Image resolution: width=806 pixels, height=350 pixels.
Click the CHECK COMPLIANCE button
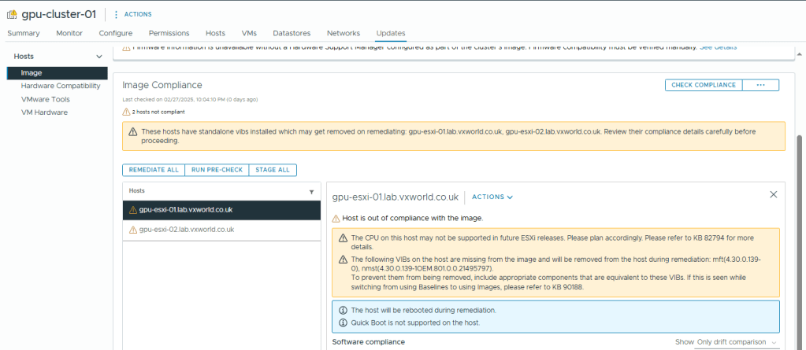(x=704, y=85)
